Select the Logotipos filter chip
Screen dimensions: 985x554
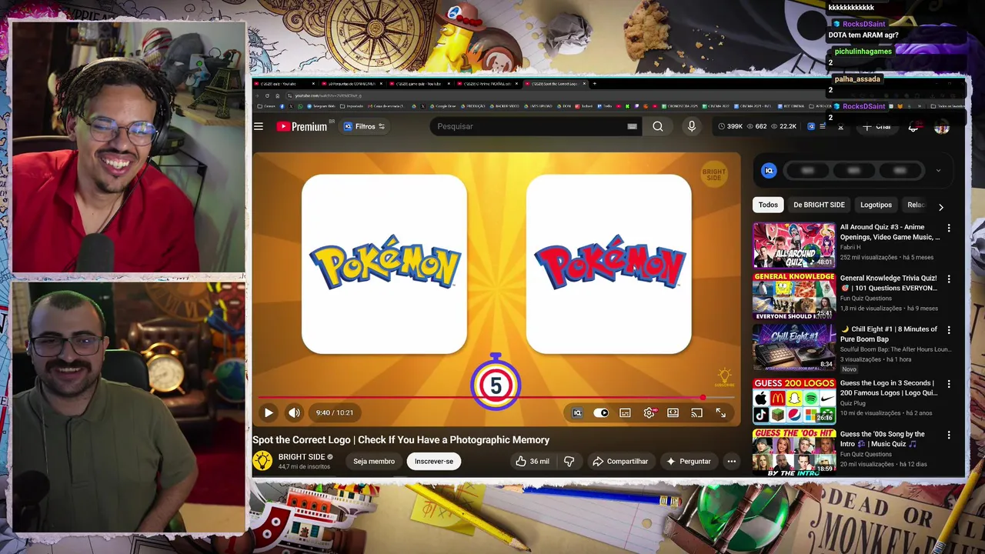876,205
